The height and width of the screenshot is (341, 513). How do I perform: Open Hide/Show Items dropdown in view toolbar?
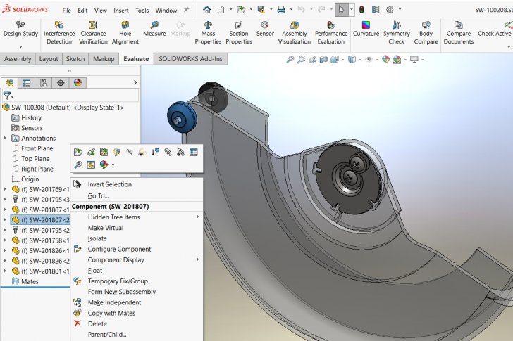click(377, 59)
